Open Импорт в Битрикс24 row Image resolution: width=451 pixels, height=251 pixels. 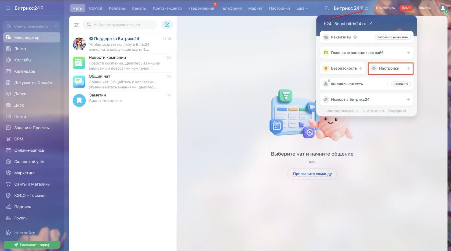366,99
